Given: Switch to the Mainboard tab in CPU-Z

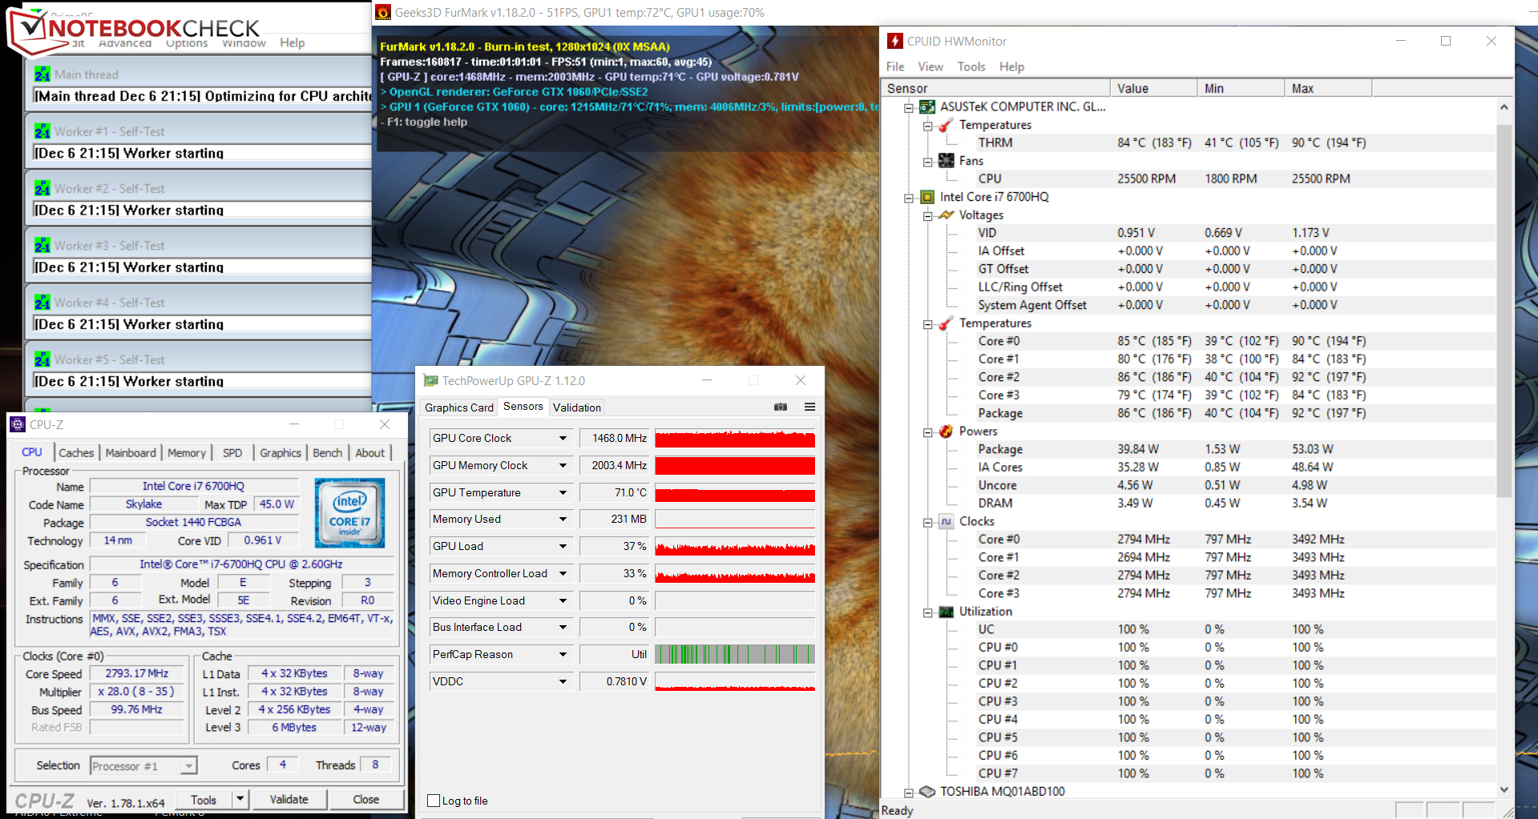Looking at the screenshot, I should pos(131,452).
